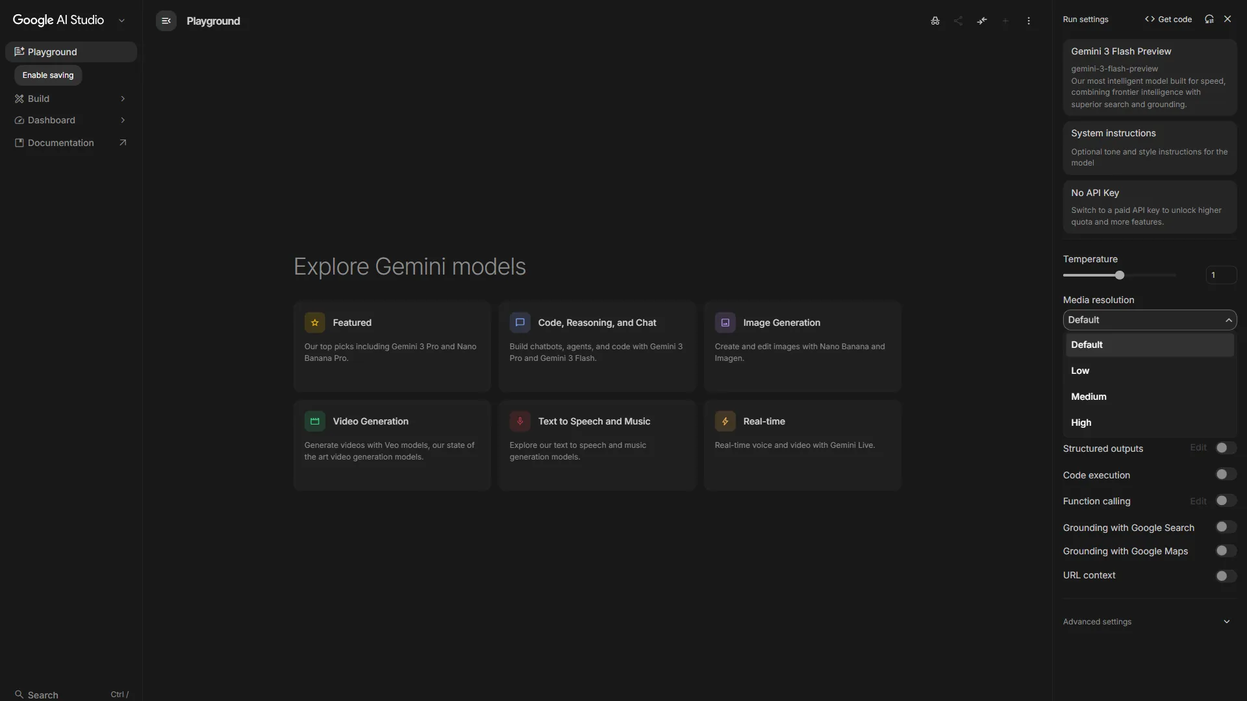Click the Build tools icon in sidebar
The height and width of the screenshot is (701, 1247).
click(19, 99)
